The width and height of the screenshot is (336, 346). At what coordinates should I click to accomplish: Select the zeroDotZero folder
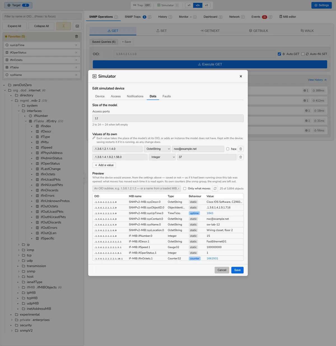click(x=22, y=85)
